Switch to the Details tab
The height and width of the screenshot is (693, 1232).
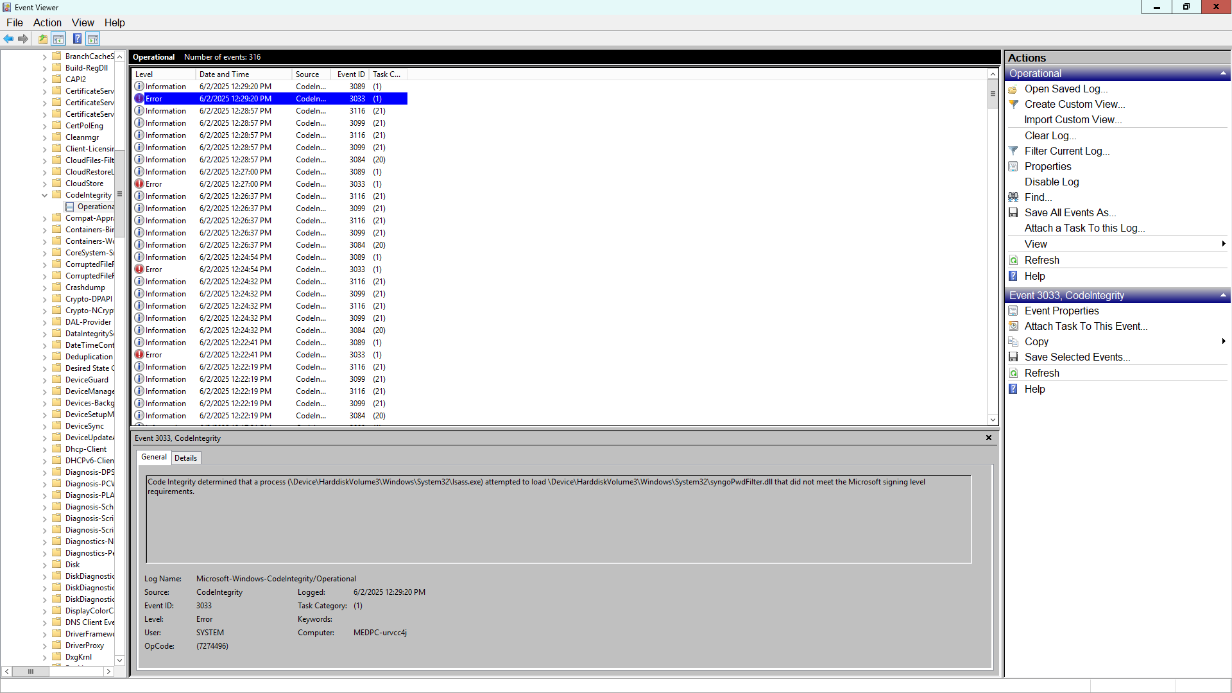click(185, 458)
